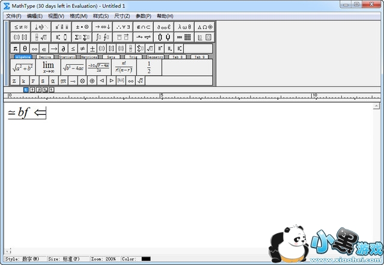Insert the square root of 2

click(x=141, y=81)
